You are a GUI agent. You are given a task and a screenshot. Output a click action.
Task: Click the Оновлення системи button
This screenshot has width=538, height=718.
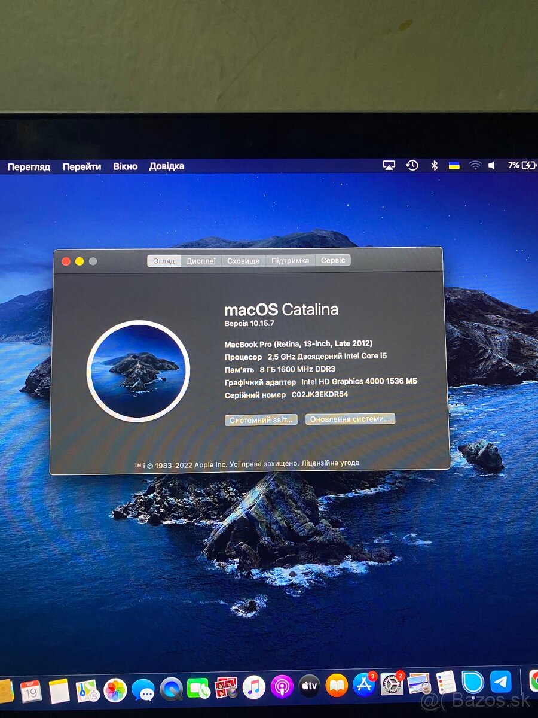[350, 419]
